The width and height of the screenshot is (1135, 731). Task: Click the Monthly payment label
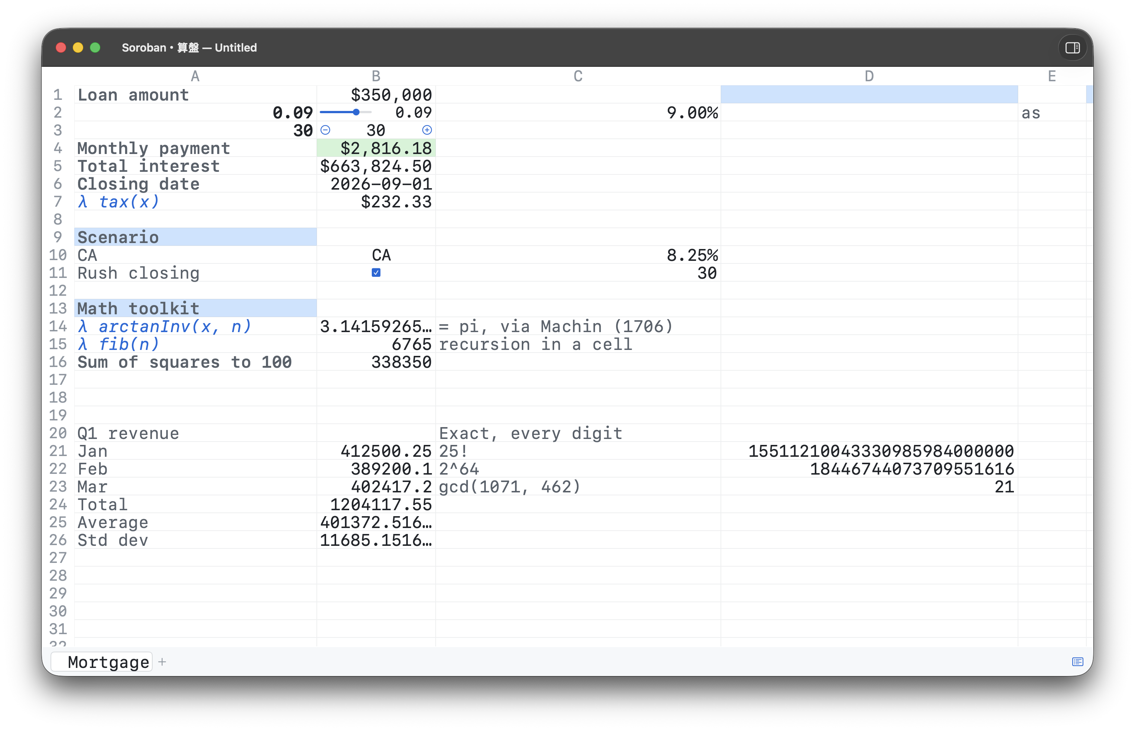[153, 148]
